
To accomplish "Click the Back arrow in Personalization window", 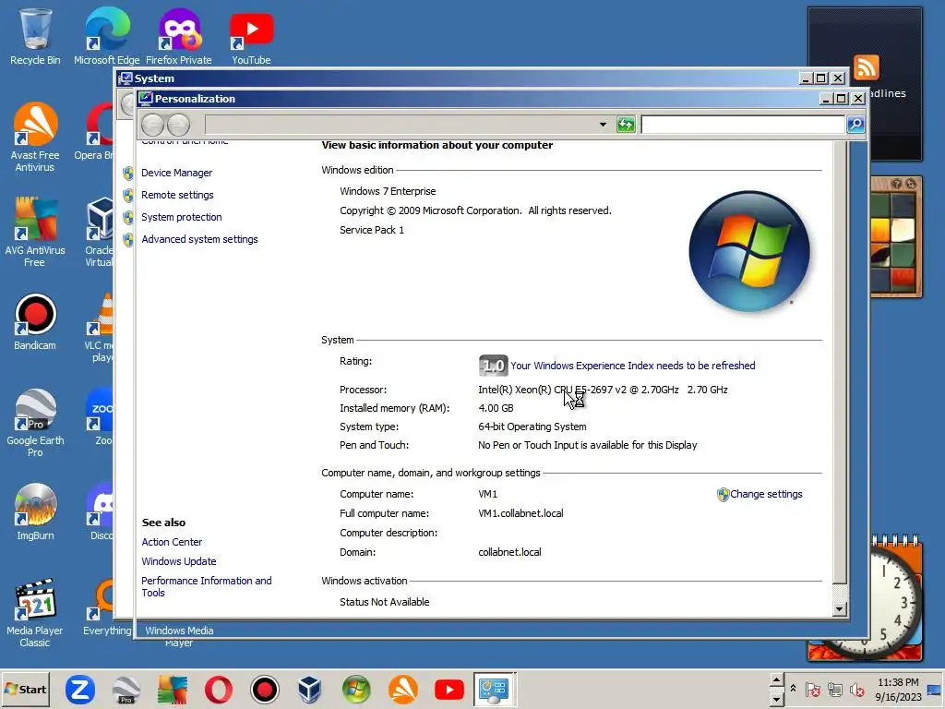I will click(152, 125).
